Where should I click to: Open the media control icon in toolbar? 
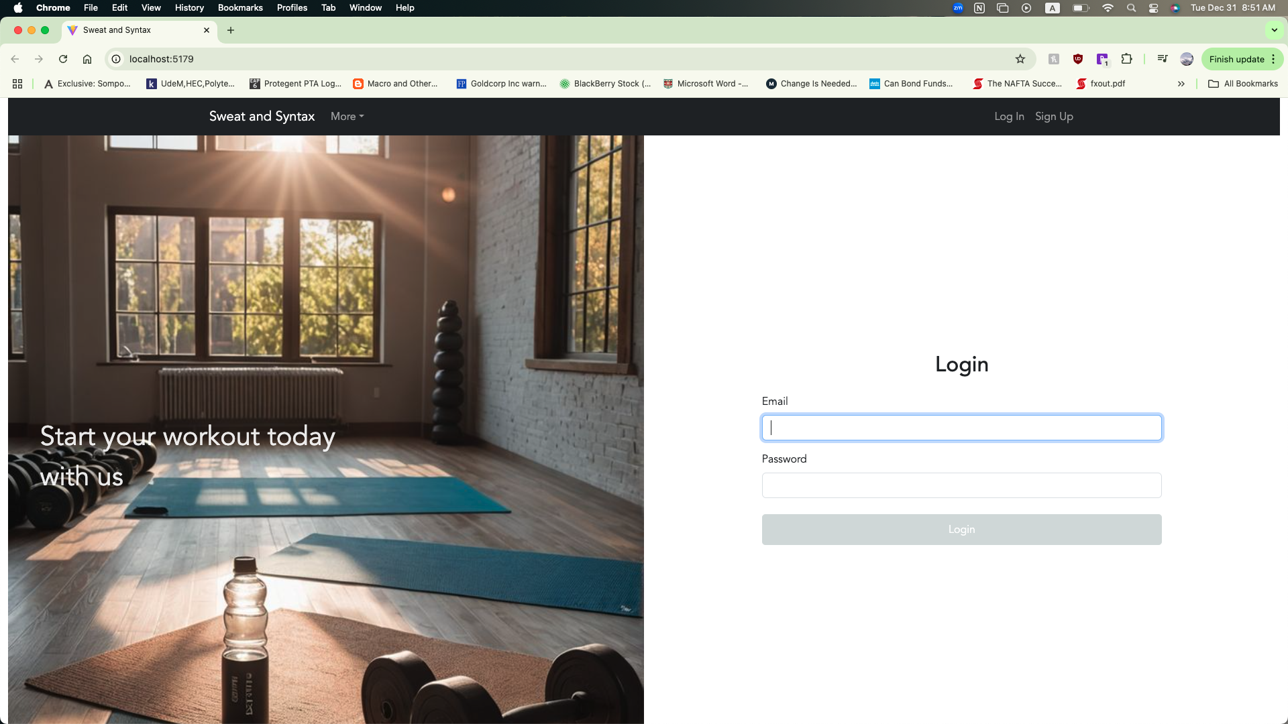pos(1163,59)
